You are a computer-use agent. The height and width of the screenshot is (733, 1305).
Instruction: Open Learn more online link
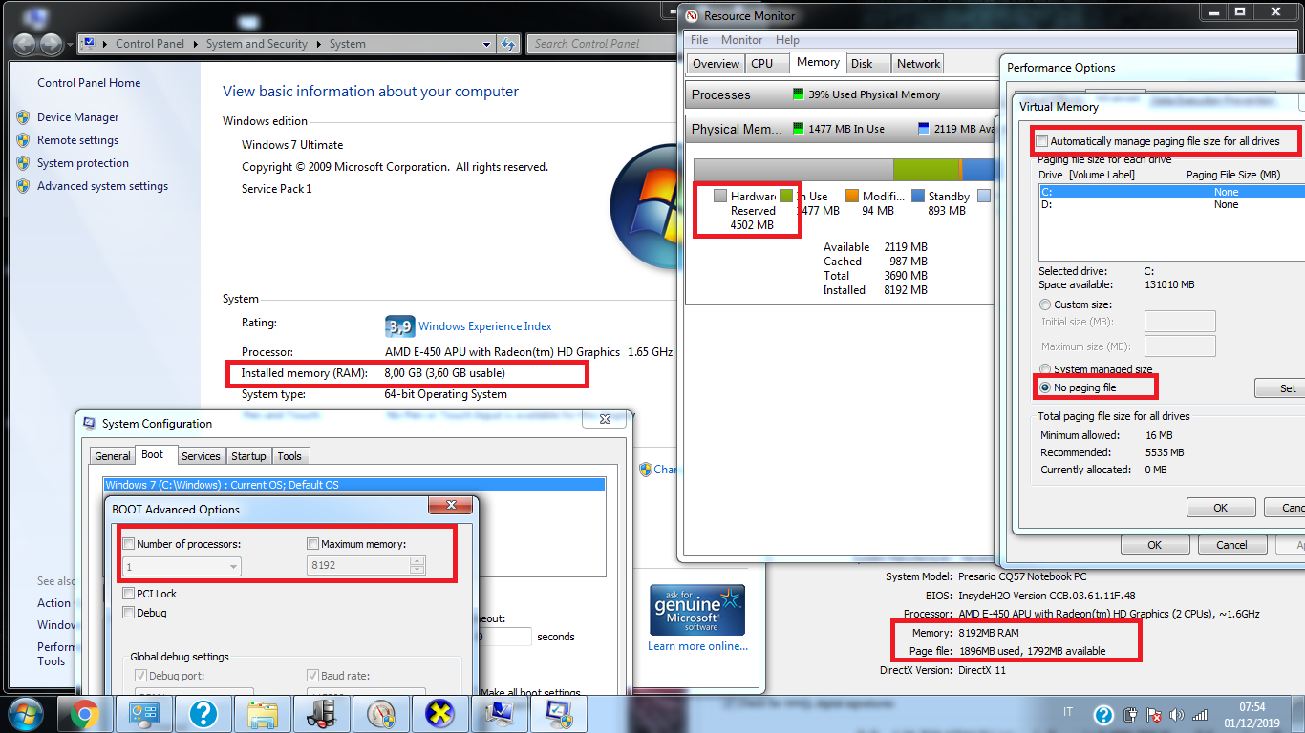697,646
